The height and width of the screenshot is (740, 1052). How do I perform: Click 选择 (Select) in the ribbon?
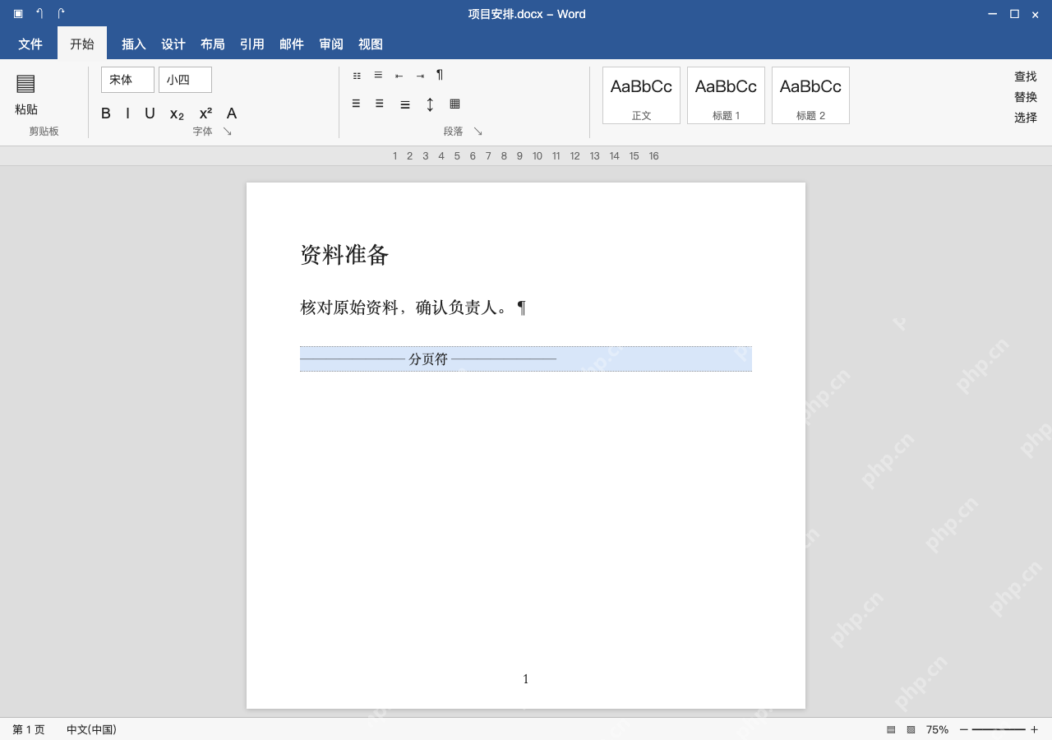pos(1026,118)
